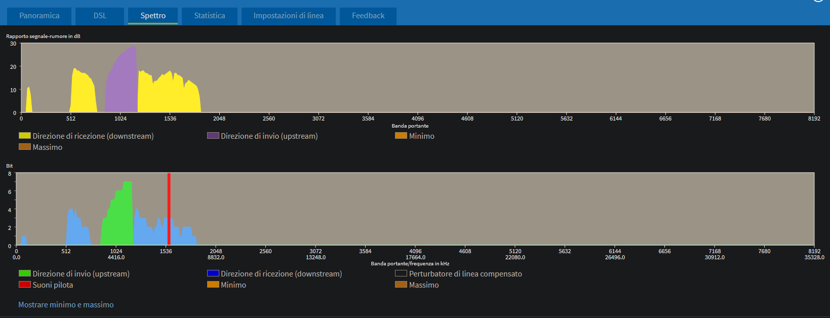Screen dimensions: 830x318
Task: Click the Y-axis value 8 in Bit chart
Action: coord(10,174)
